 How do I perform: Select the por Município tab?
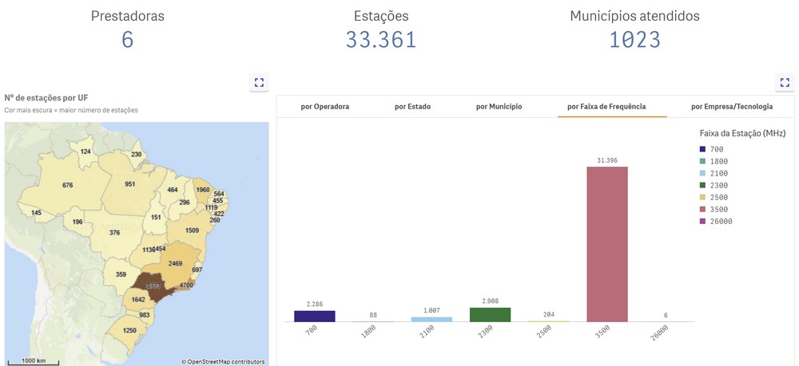tap(499, 106)
